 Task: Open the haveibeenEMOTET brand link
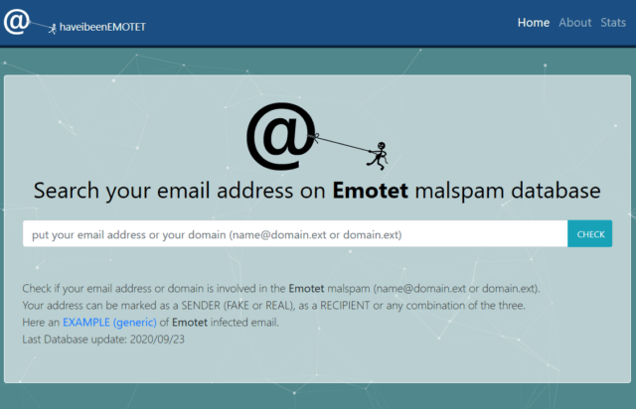tap(102, 27)
